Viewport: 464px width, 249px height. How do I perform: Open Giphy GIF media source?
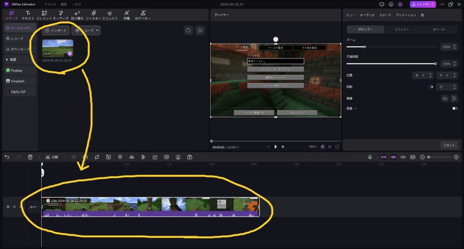click(x=20, y=91)
